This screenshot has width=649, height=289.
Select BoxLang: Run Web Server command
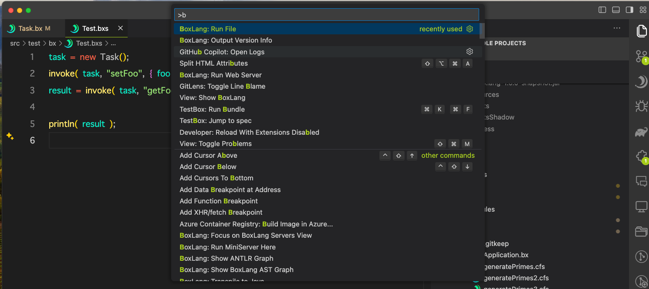tap(220, 75)
